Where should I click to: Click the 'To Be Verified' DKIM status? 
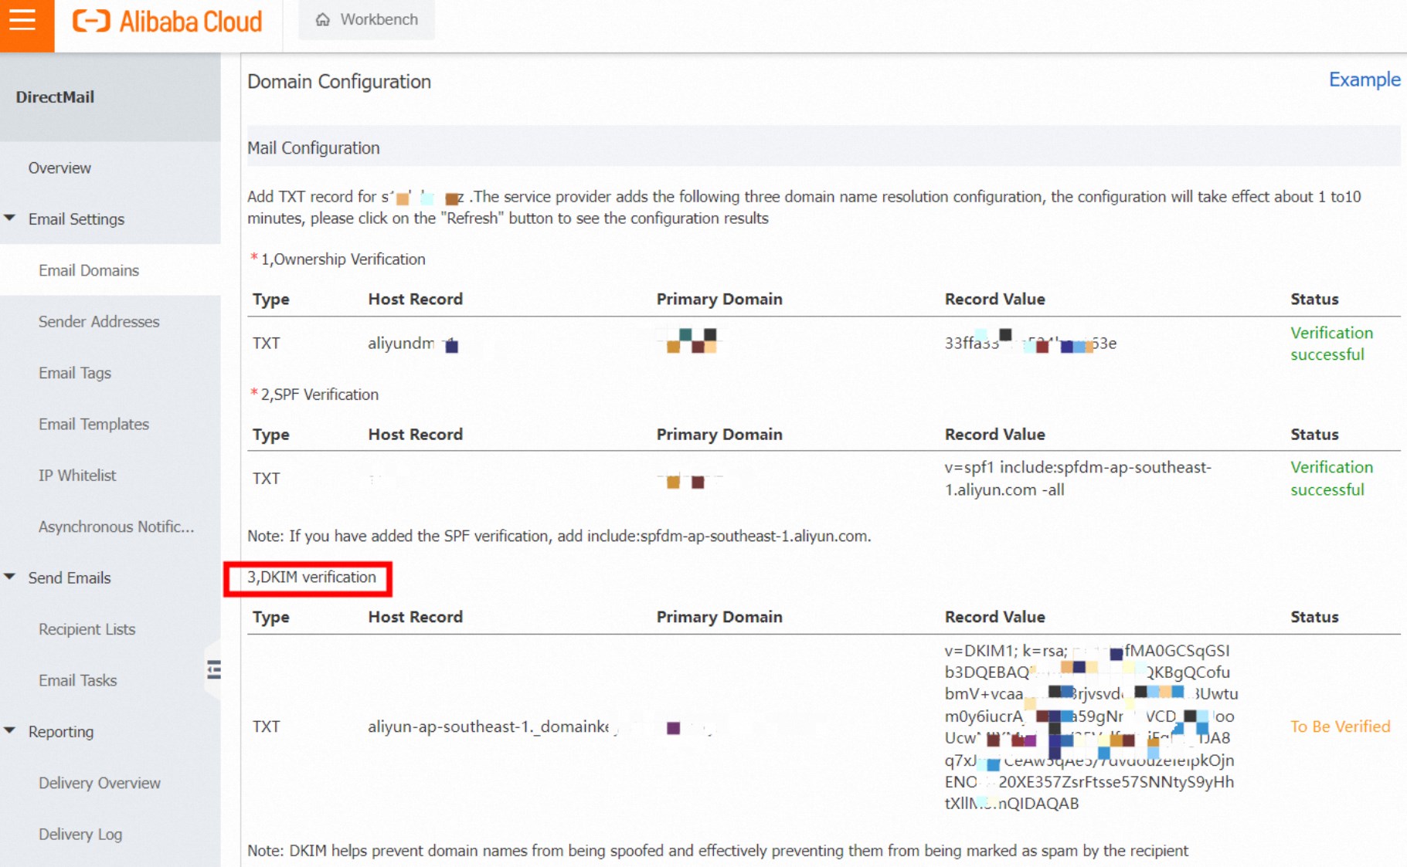tap(1340, 726)
